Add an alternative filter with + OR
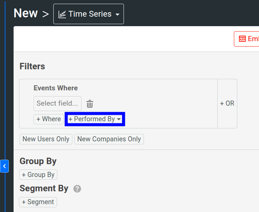Screen dimensions: 259x212 point(227,104)
